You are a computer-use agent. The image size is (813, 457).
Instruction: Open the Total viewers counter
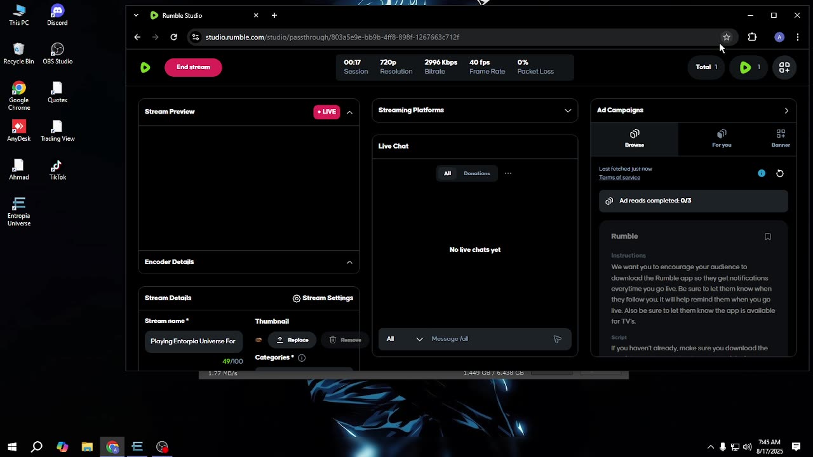(706, 67)
